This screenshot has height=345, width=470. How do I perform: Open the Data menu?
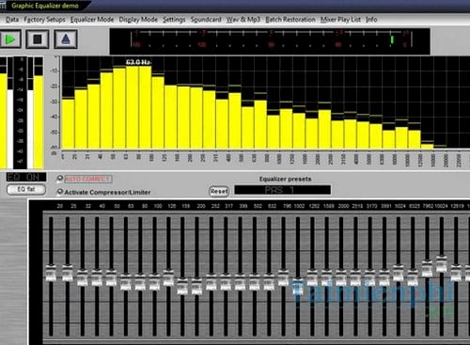[12, 20]
